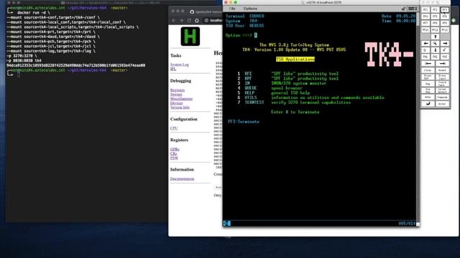
Task: Click the up arrow key on keypad
Action: tap(436, 37)
